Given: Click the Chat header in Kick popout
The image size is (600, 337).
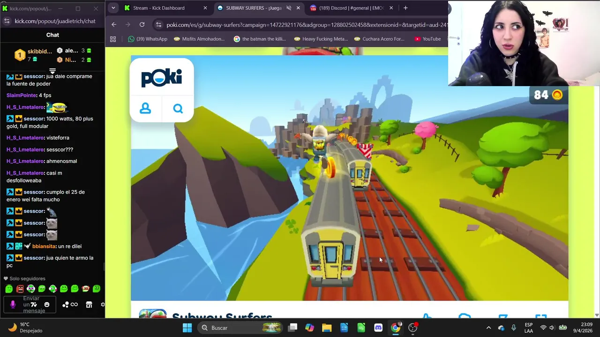Looking at the screenshot, I should pyautogui.click(x=52, y=35).
